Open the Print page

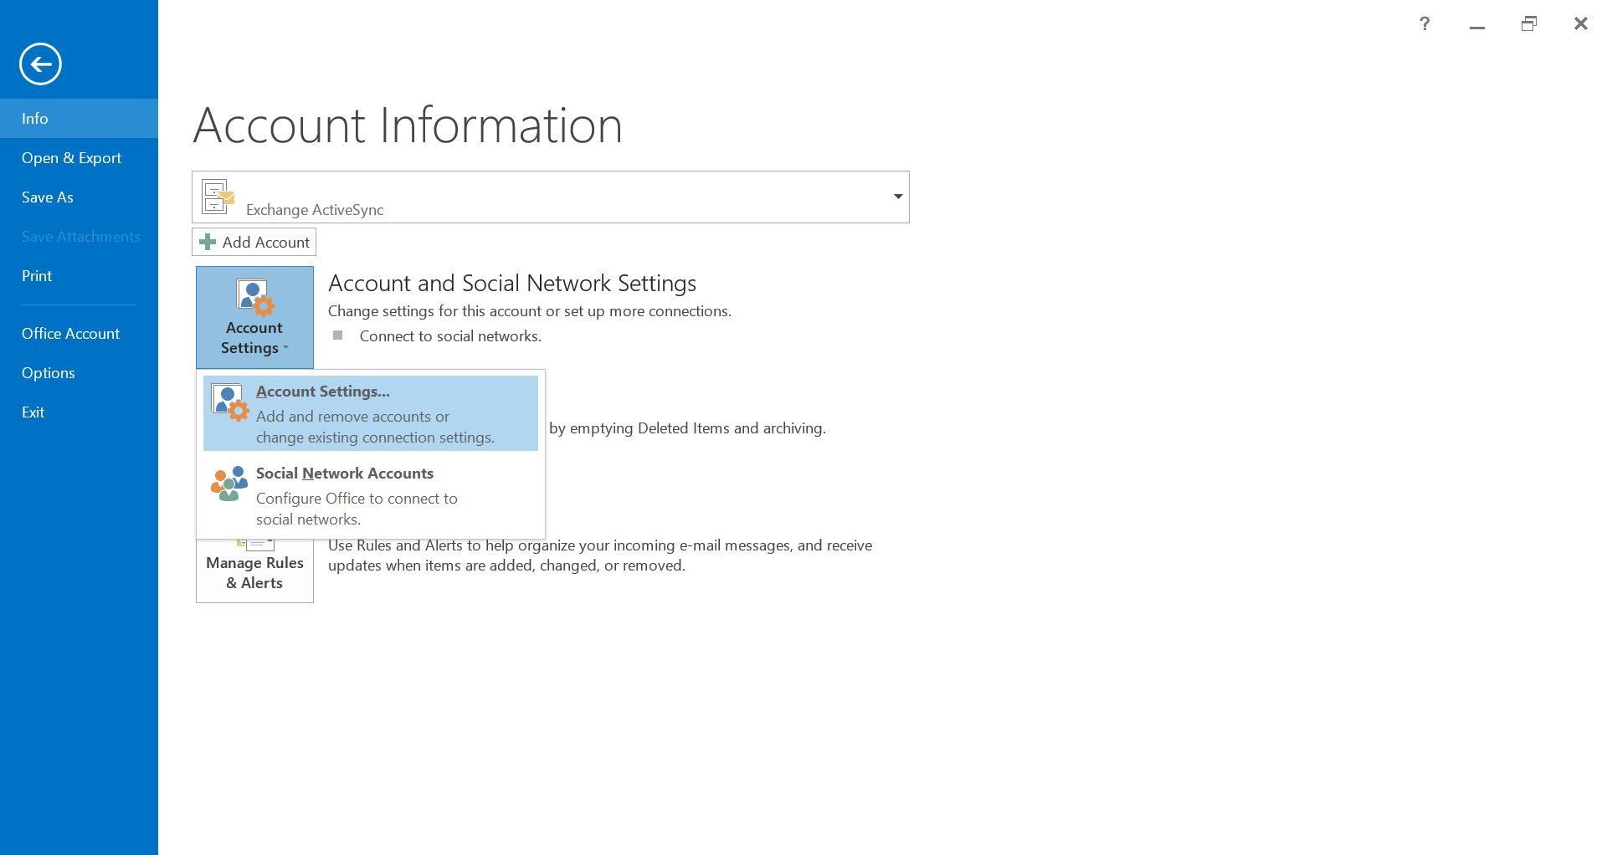(x=37, y=276)
